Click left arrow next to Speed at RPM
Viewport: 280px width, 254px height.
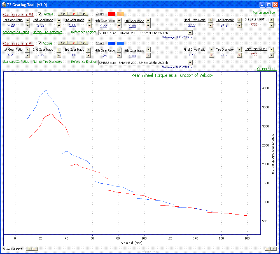pyautogui.click(x=29, y=249)
